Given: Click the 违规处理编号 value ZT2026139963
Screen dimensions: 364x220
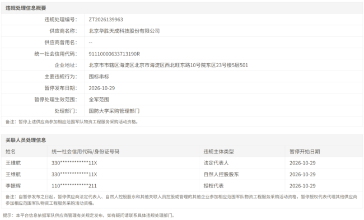Looking at the screenshot, I should point(106,20).
